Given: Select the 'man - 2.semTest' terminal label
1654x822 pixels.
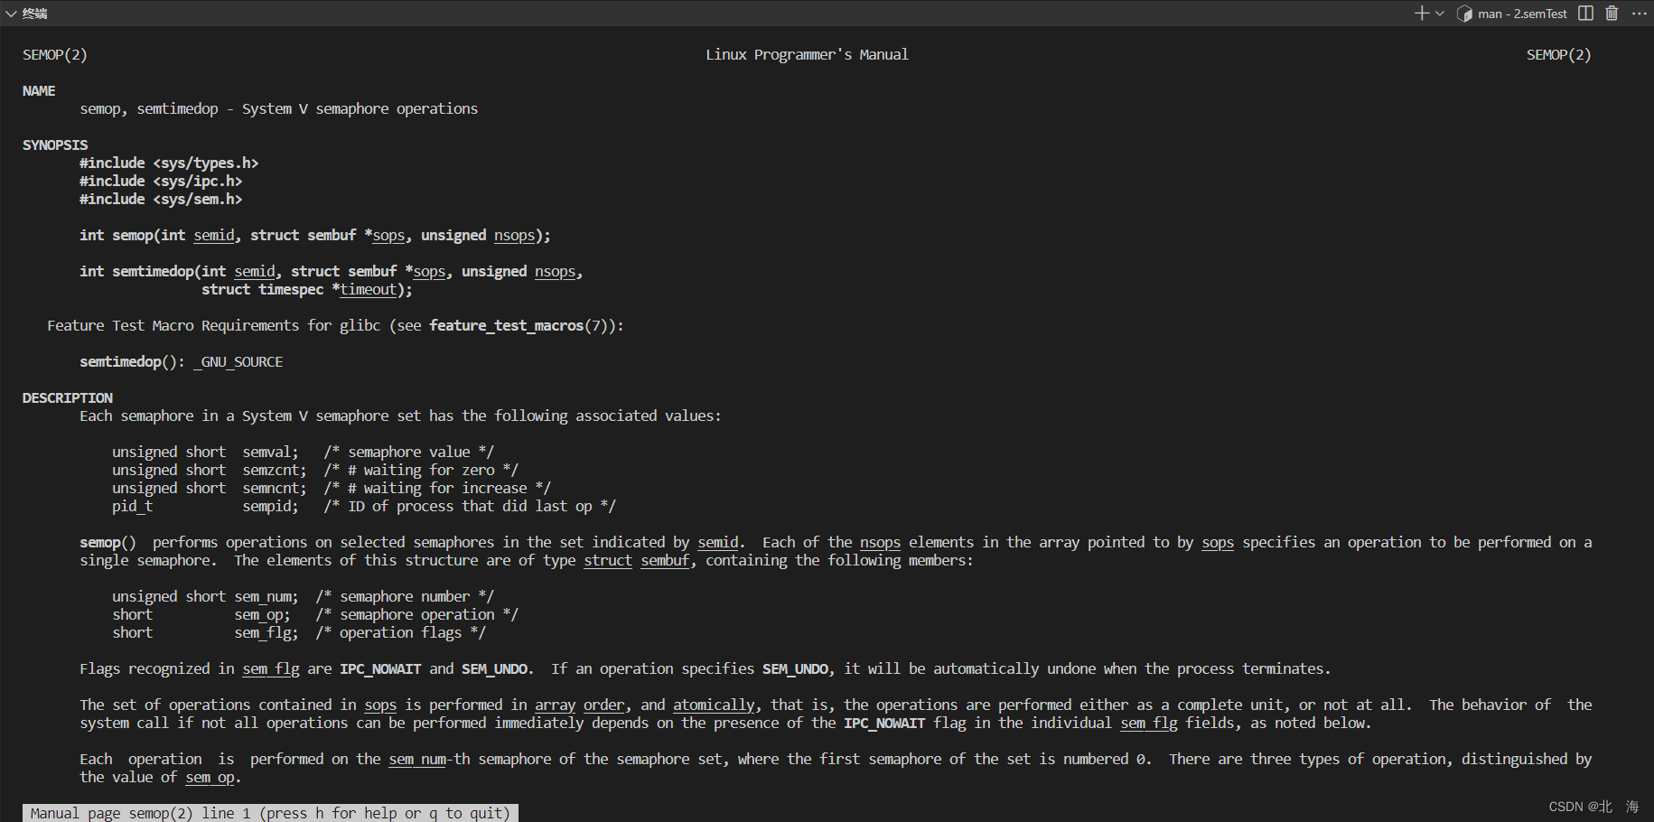Looking at the screenshot, I should point(1522,14).
